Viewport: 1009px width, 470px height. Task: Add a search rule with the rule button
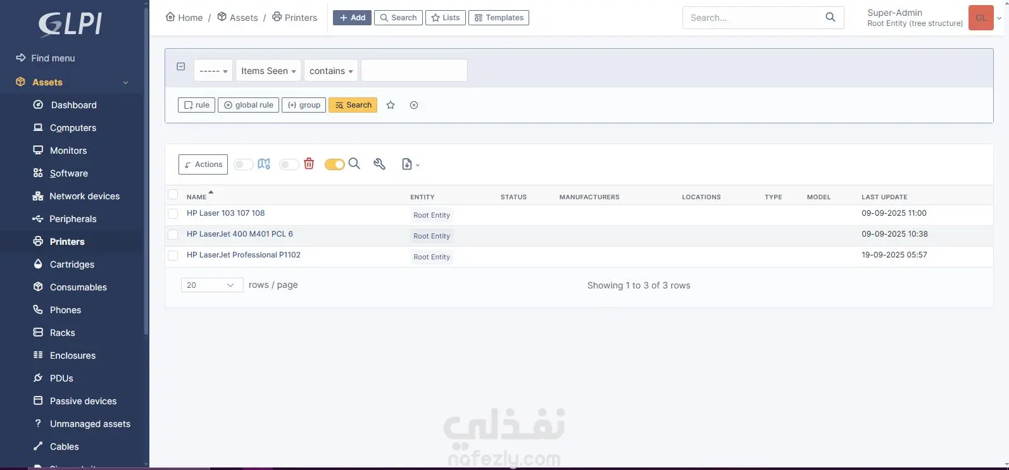[x=197, y=105]
